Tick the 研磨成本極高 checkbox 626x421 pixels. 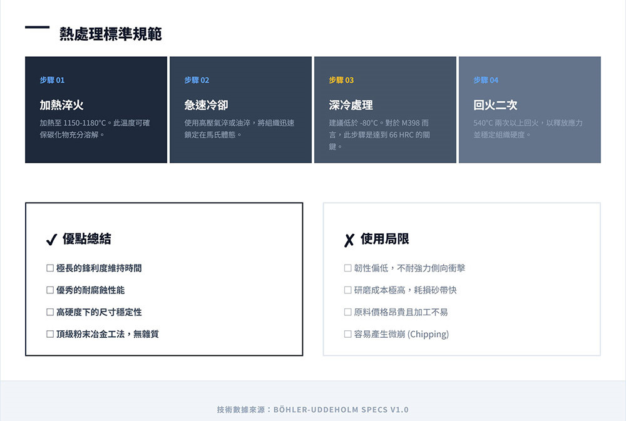347,290
